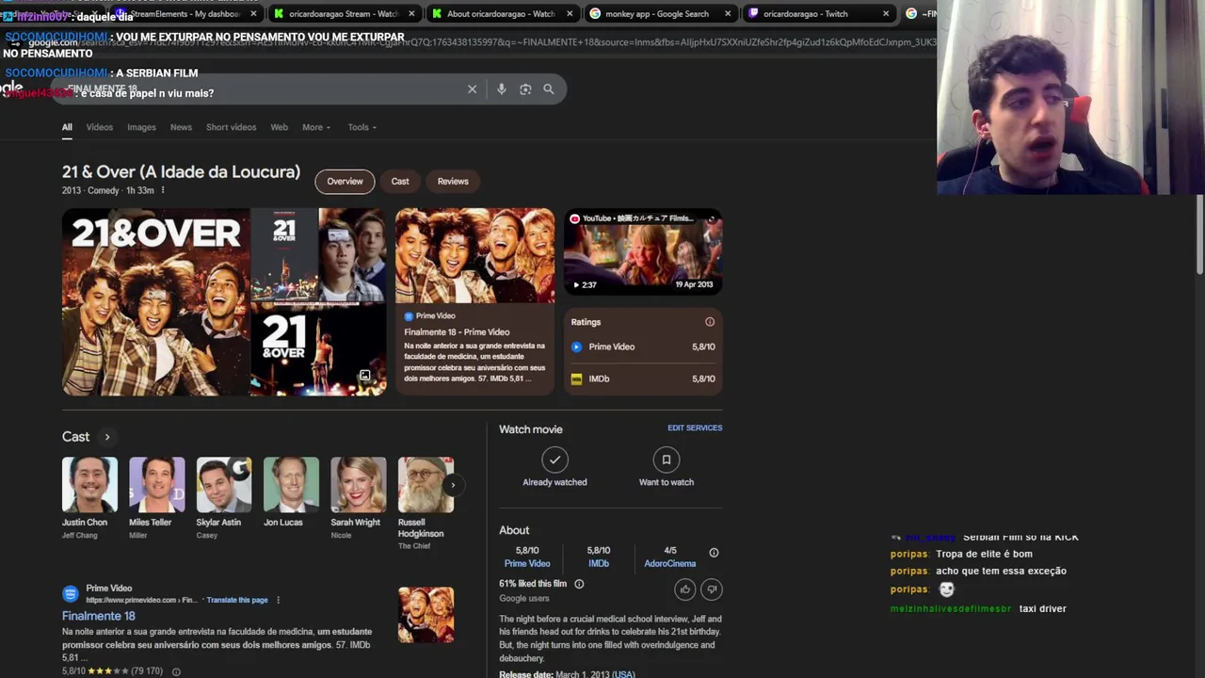Open Skylar Astin cast photo
Image resolution: width=1205 pixels, height=678 pixels.
click(224, 485)
